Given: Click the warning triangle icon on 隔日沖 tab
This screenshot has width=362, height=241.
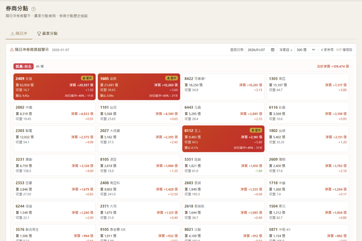Looking at the screenshot, I should (x=12, y=34).
